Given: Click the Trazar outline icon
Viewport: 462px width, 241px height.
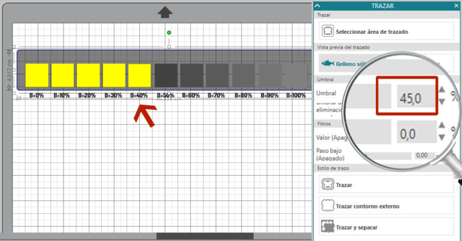Looking at the screenshot, I should coord(328,184).
